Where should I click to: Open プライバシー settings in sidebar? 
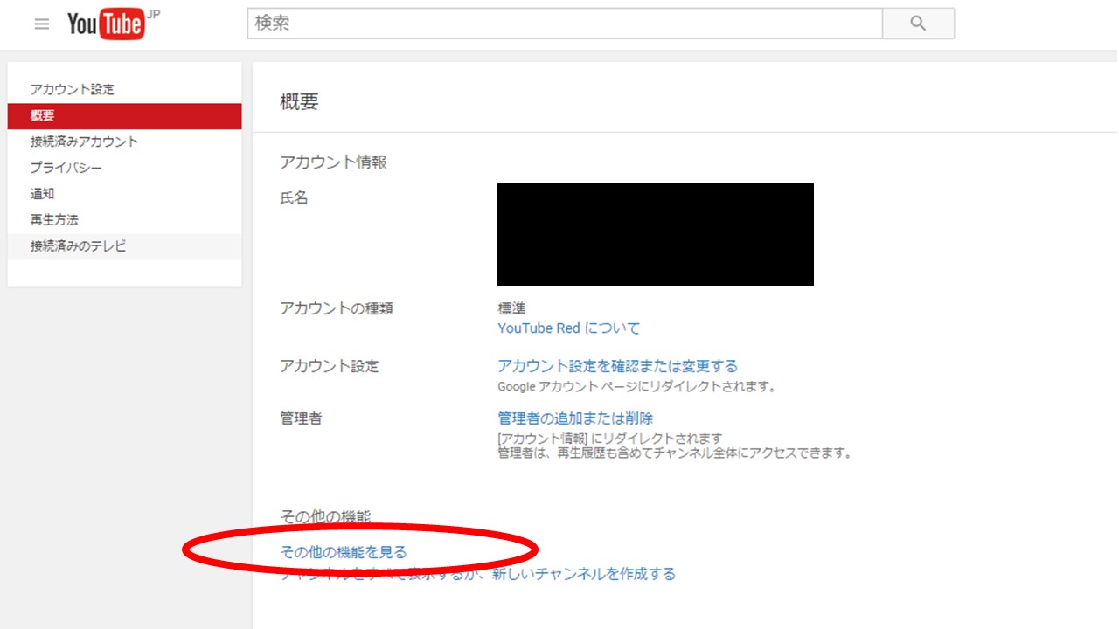point(124,168)
